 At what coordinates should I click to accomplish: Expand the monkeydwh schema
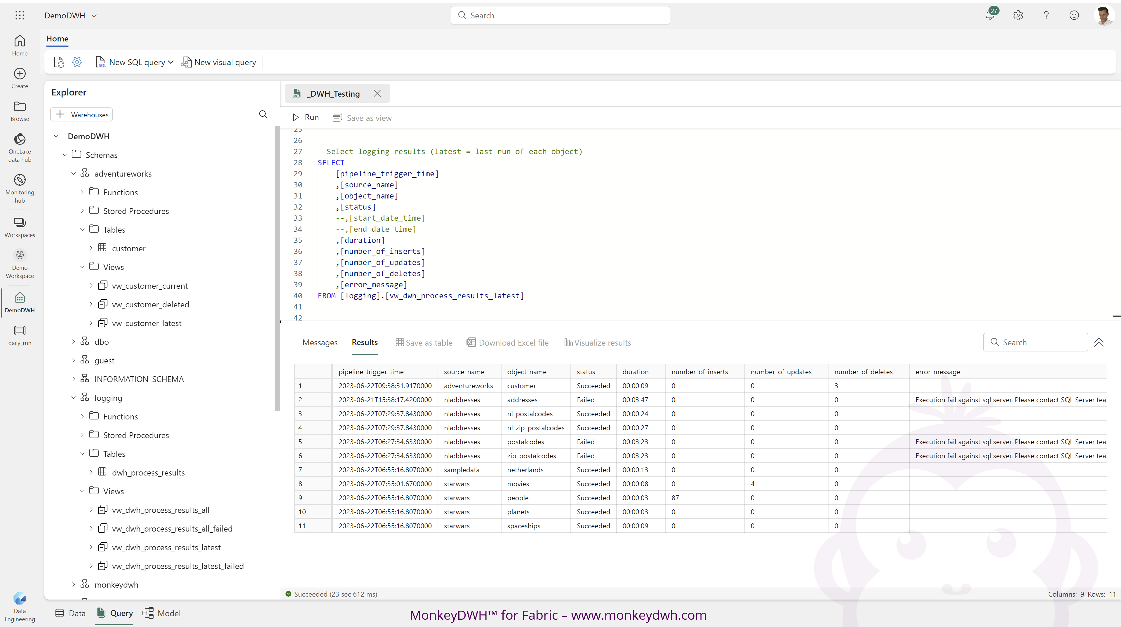(74, 585)
